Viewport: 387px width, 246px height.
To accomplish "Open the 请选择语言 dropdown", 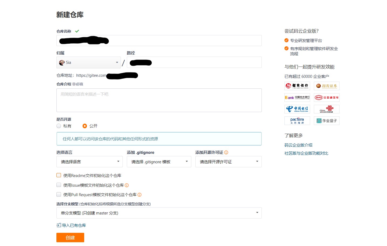I will [x=90, y=162].
